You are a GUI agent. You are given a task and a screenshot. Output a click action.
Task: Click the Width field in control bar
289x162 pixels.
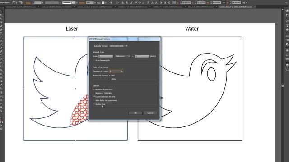(217, 3)
